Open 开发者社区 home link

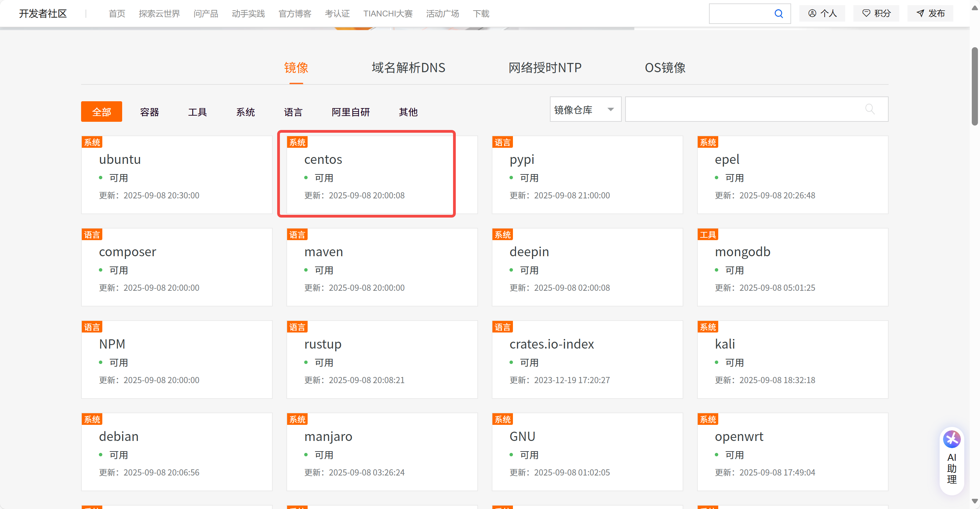[x=43, y=14]
